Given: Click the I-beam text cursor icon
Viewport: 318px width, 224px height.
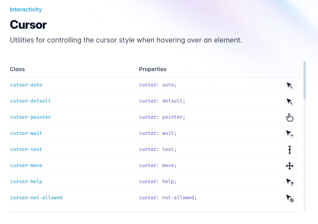Looking at the screenshot, I should click(x=290, y=150).
